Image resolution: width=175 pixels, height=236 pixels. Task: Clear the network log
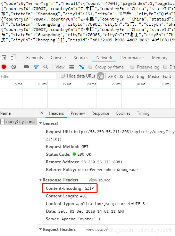[14, 67]
